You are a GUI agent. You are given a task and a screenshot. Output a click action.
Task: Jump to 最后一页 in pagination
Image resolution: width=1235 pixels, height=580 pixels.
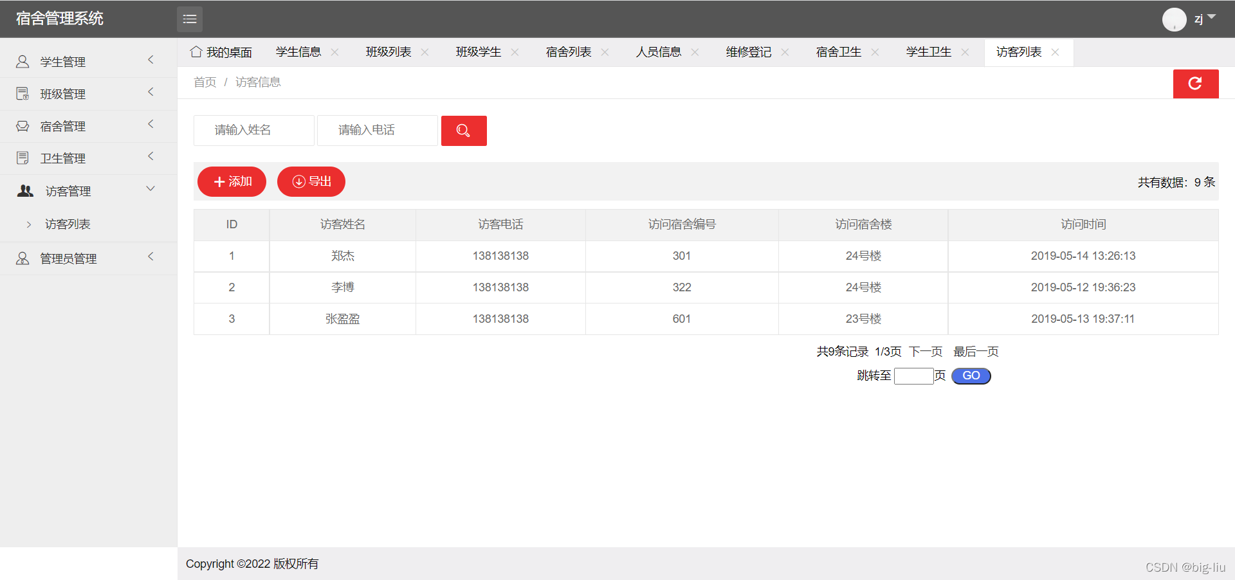click(x=976, y=352)
